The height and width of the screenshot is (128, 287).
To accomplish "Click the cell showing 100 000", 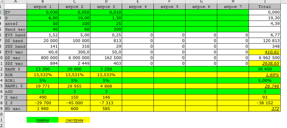I will (x=74, y=40).
